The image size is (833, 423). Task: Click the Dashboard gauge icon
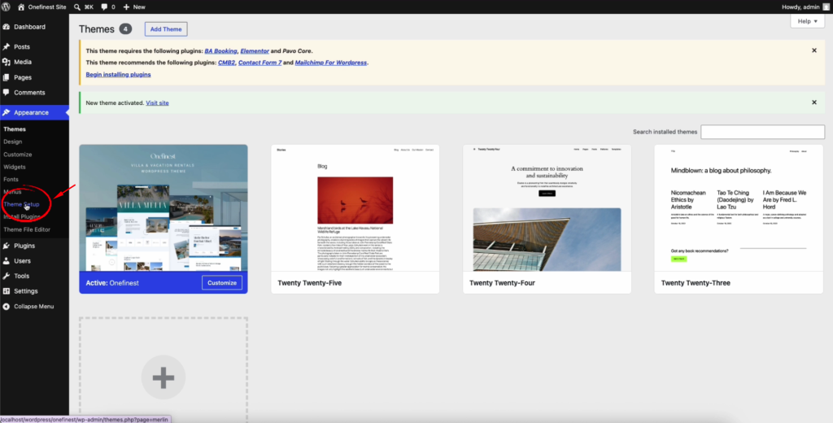click(7, 27)
